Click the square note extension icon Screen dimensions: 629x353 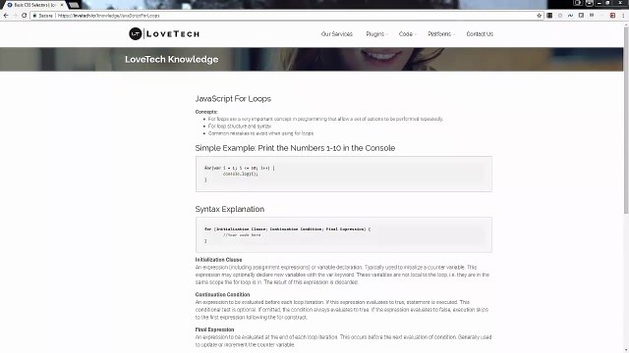tap(581, 16)
